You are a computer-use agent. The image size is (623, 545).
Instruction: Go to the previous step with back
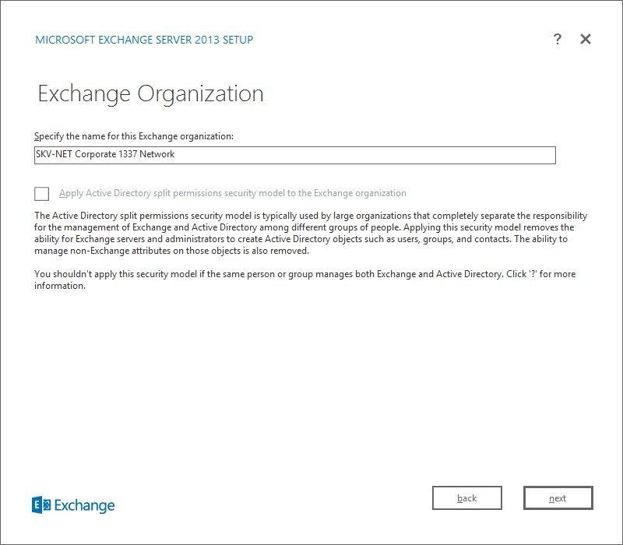(466, 498)
